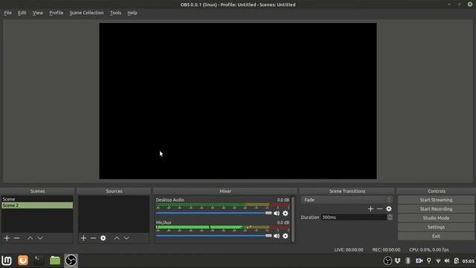Click Mic/Aux '0.0 dB' value

(283, 223)
